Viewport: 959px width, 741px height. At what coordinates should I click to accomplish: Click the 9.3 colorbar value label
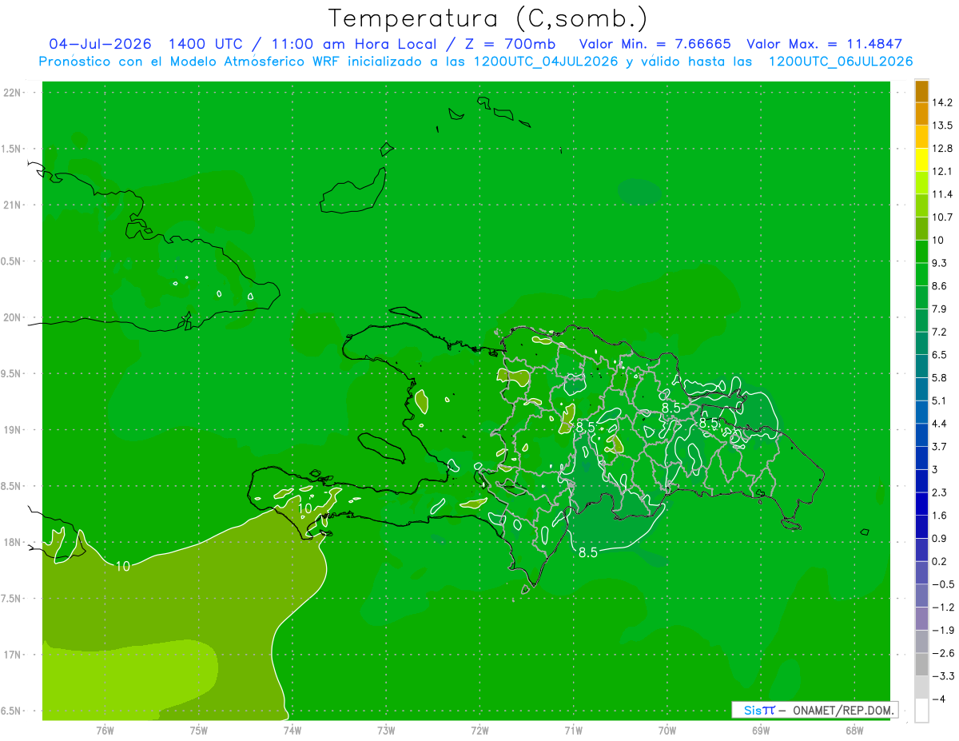tap(940, 263)
